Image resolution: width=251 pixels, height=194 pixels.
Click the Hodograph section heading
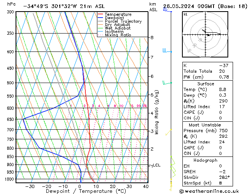click(206, 160)
